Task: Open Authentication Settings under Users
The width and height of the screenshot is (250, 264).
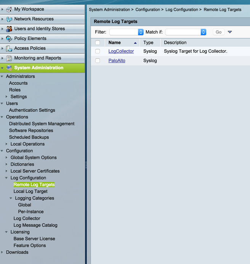Action: (x=32, y=110)
